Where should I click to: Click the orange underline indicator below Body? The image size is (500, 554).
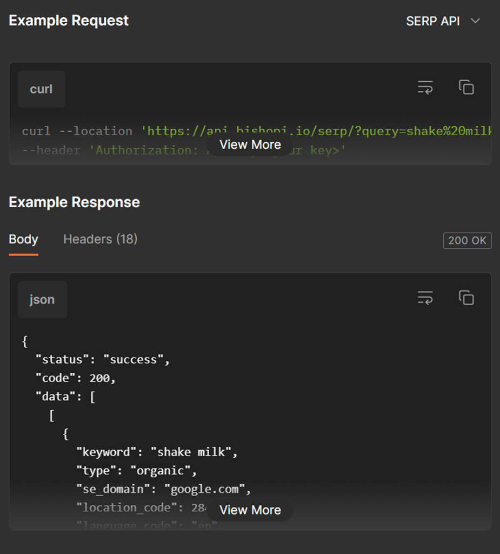pos(23,254)
